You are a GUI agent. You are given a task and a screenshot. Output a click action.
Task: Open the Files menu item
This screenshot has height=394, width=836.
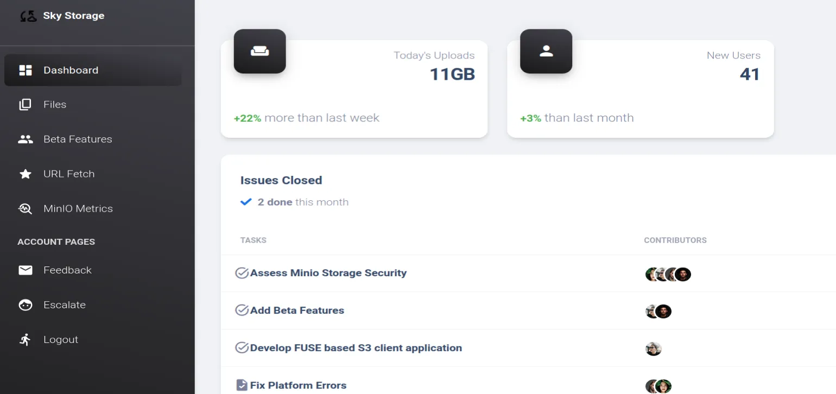pyautogui.click(x=55, y=105)
